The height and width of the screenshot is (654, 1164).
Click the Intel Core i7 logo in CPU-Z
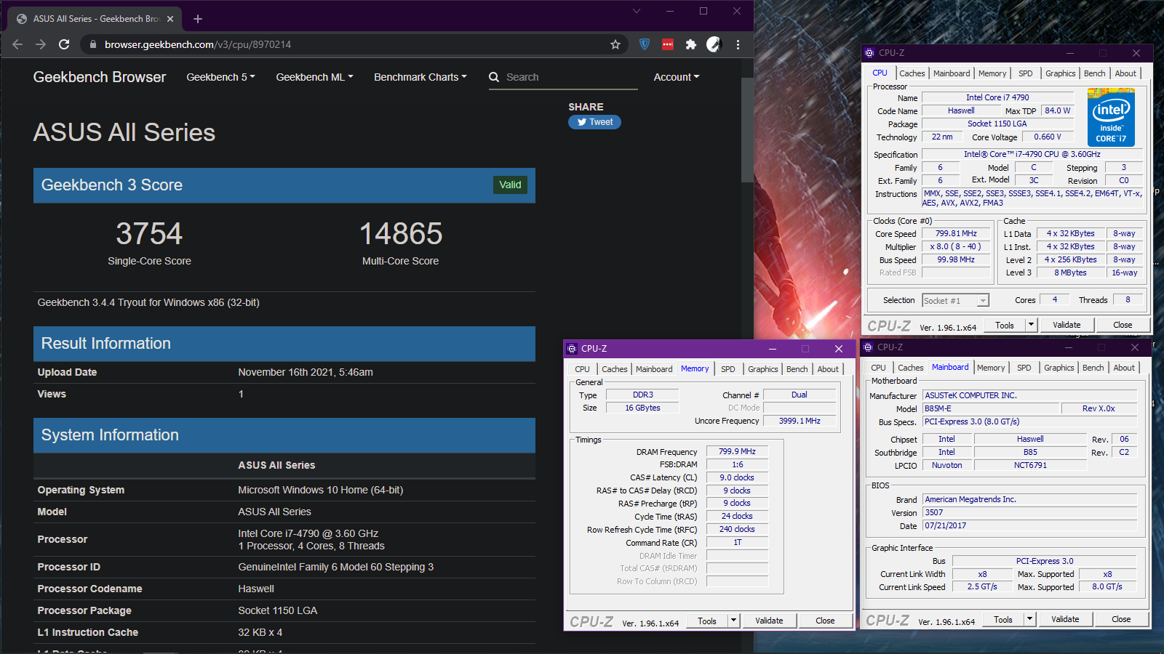point(1111,117)
